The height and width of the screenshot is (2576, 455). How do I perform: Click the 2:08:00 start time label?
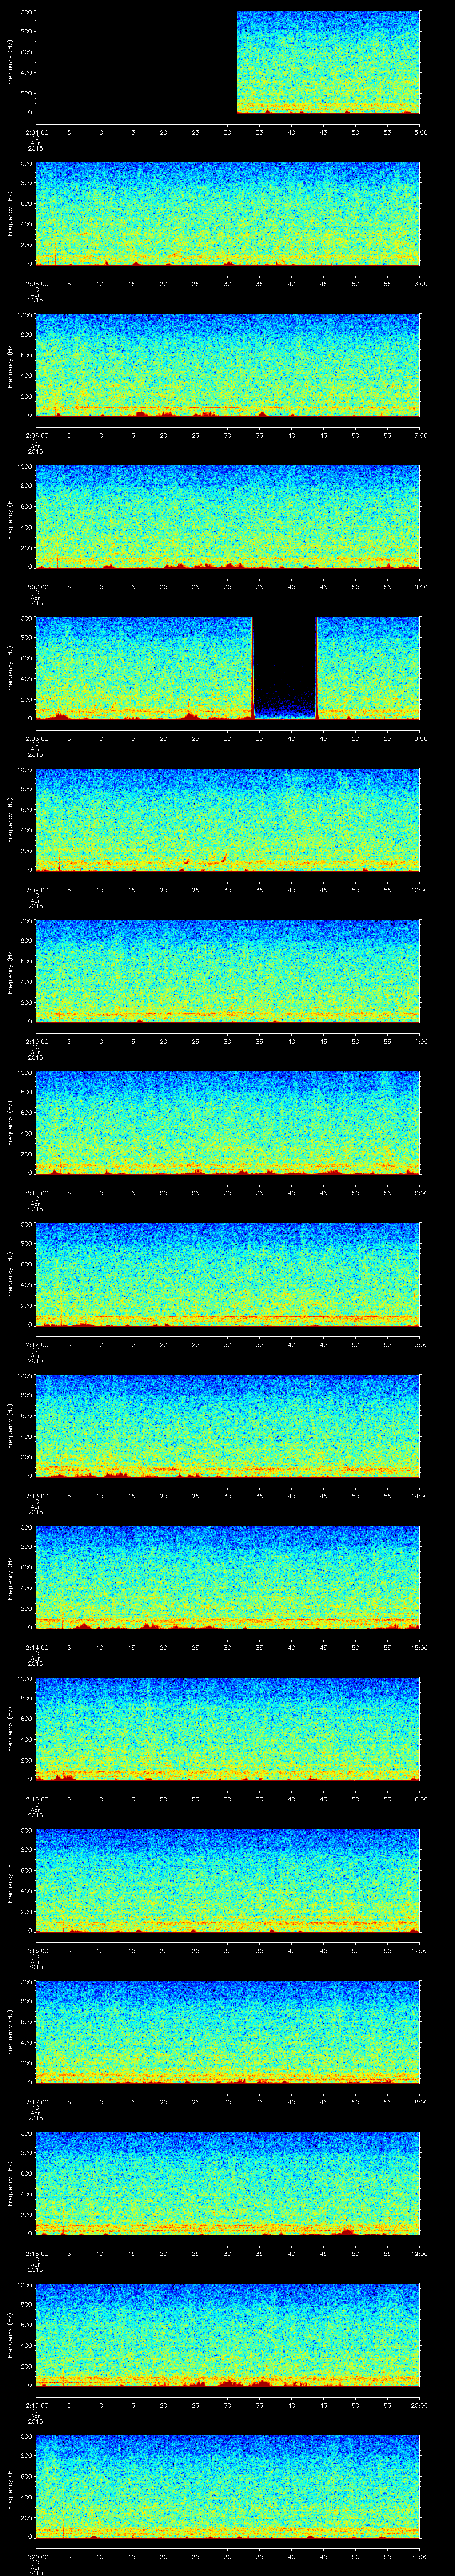(36, 738)
